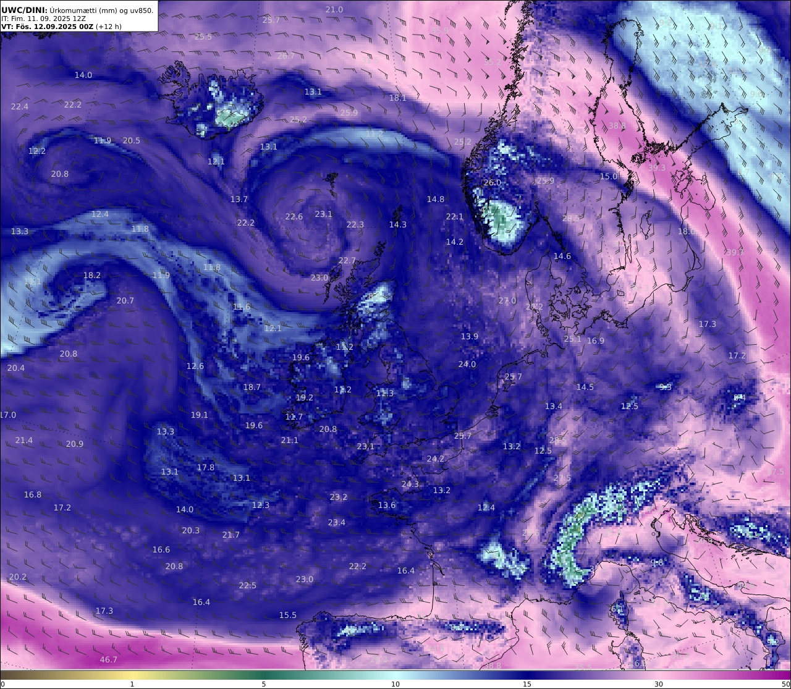
Task: Click the 25.1 value label
Action: click(x=573, y=339)
